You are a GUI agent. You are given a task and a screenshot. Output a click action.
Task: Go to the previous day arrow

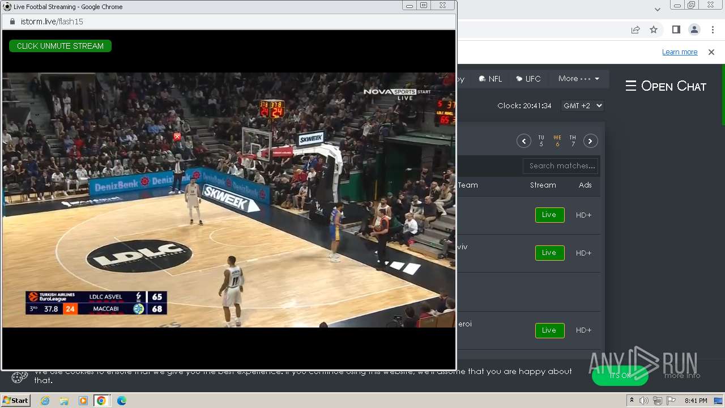[523, 141]
